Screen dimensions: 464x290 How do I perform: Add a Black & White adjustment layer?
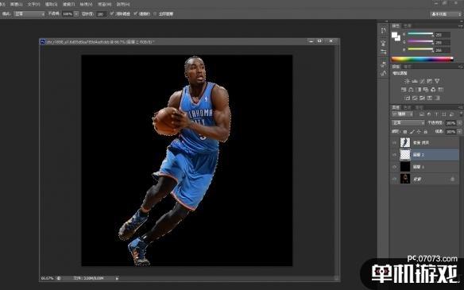click(419, 90)
